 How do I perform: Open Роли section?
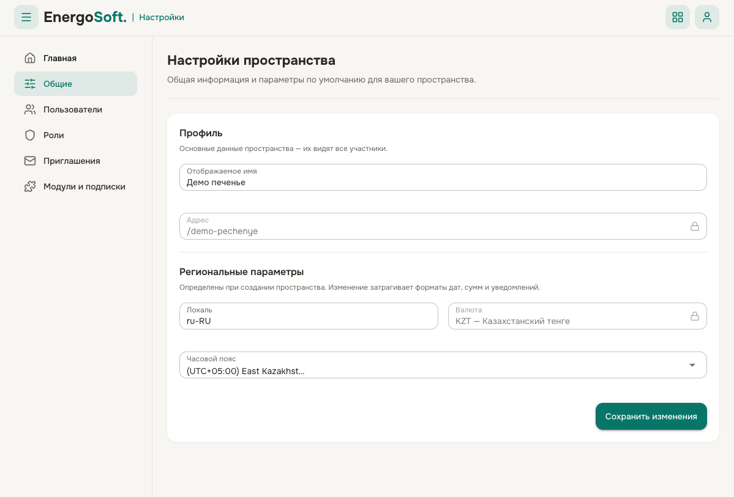(x=75, y=135)
